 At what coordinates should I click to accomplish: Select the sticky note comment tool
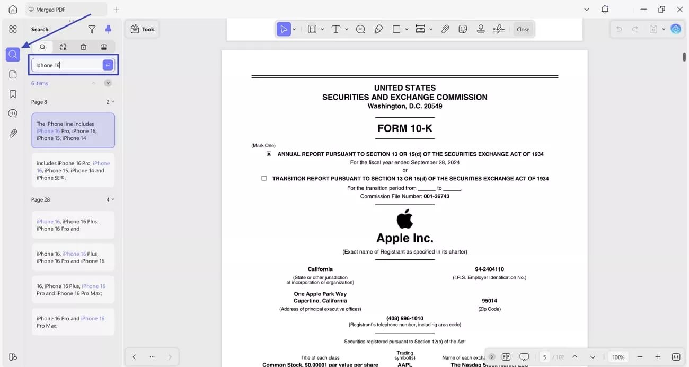360,29
